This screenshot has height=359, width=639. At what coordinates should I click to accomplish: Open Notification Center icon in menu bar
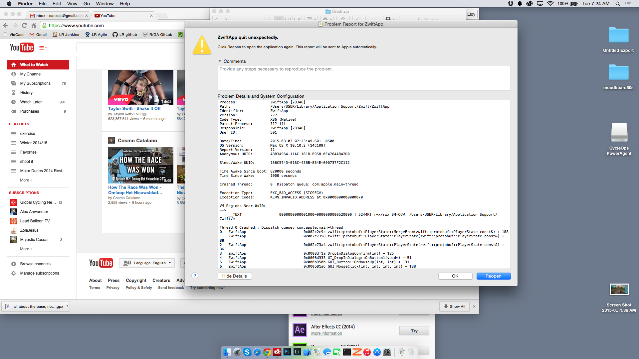tap(628, 4)
